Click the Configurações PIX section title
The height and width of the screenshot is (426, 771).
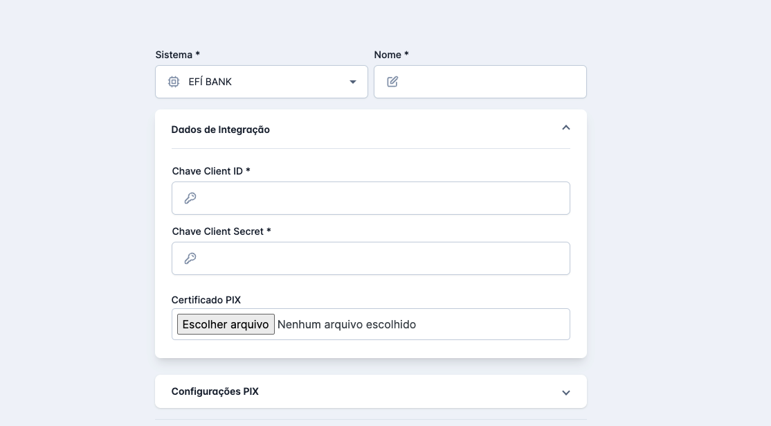tap(215, 391)
